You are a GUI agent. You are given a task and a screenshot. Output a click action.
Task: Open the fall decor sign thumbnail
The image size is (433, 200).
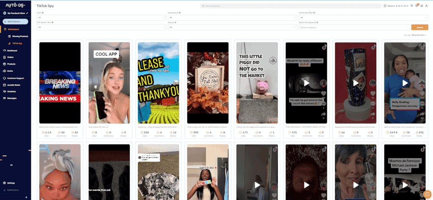tap(208, 83)
